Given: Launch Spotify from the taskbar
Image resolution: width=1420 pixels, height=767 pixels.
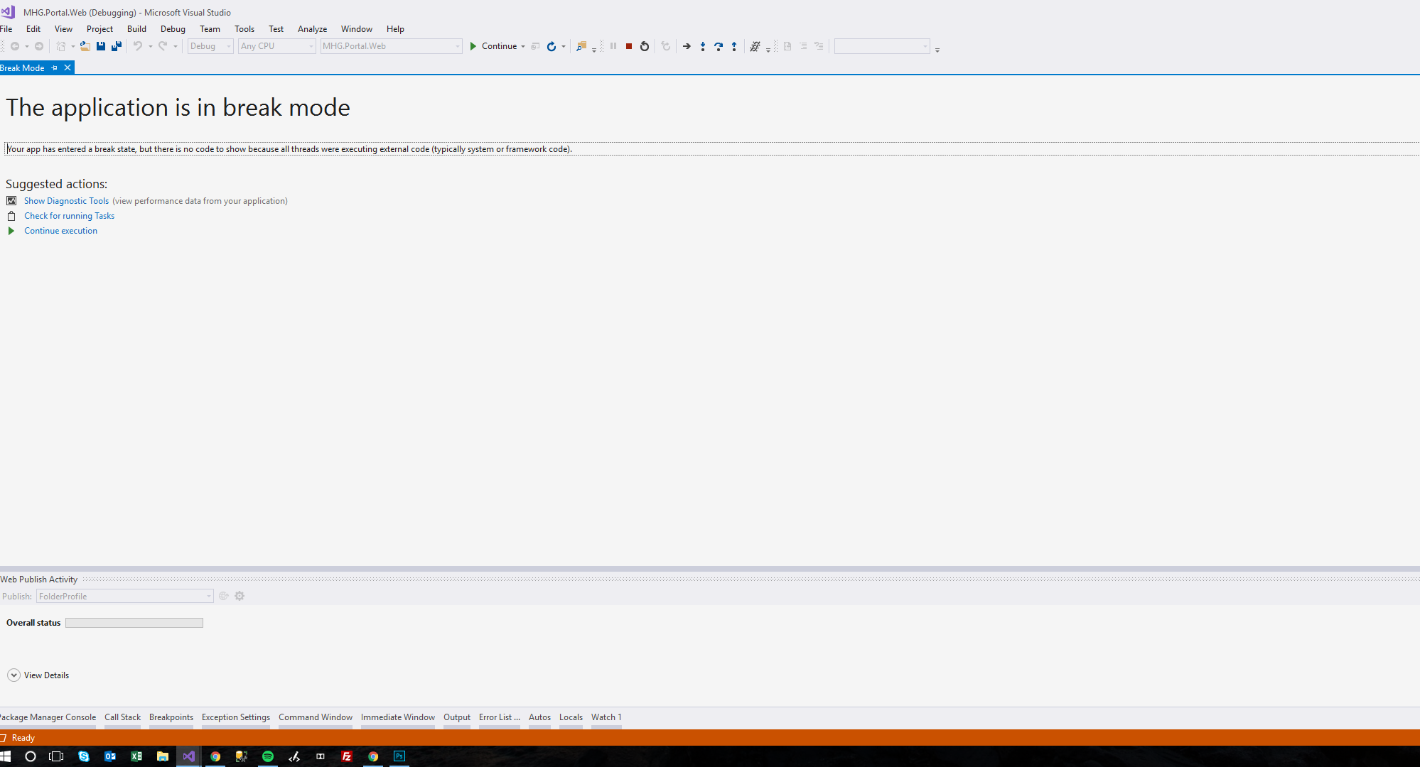Looking at the screenshot, I should (268, 756).
